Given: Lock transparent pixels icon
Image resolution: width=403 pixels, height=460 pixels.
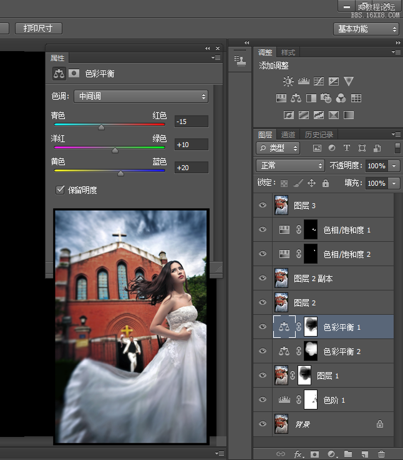Looking at the screenshot, I should point(284,183).
